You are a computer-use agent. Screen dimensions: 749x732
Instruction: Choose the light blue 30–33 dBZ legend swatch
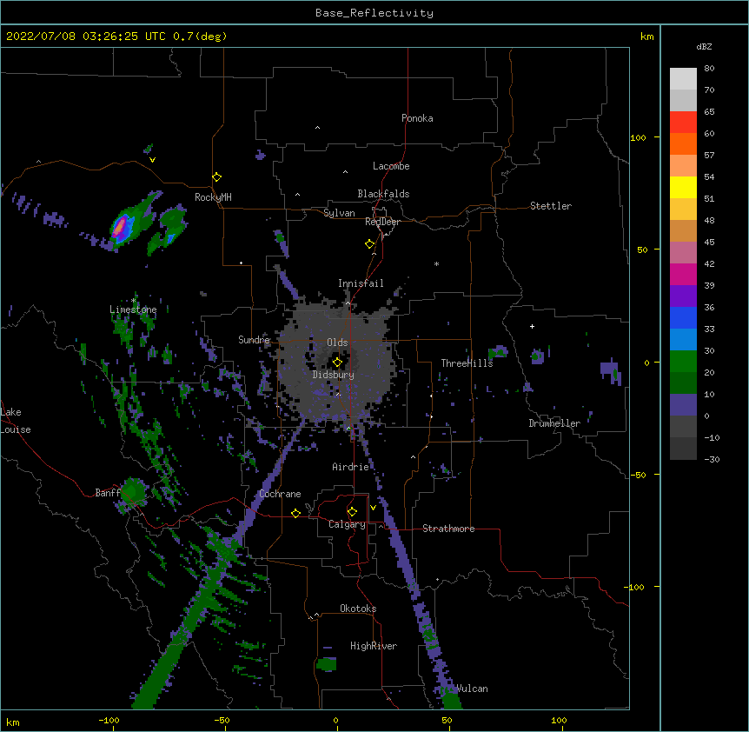[683, 340]
